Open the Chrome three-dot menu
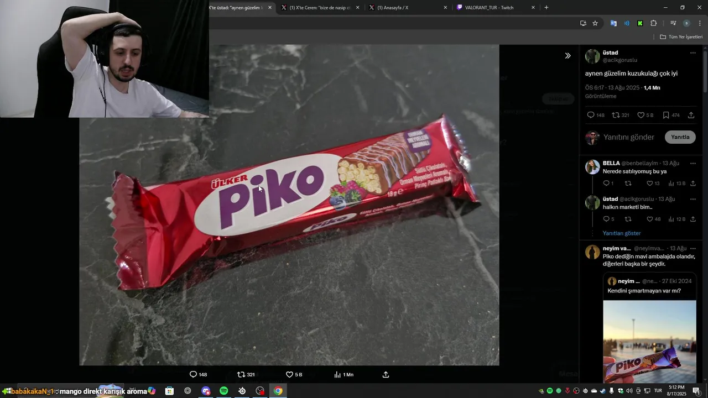The image size is (708, 398). click(700, 23)
